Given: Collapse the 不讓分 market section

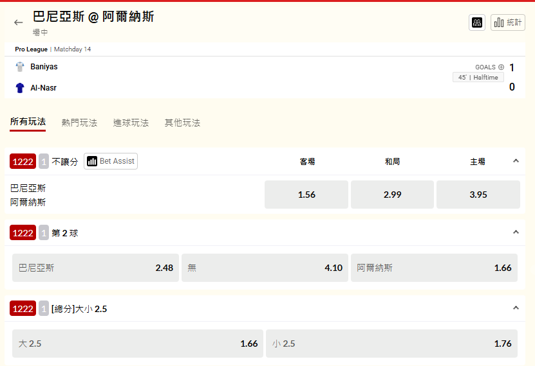Looking at the screenshot, I should pos(516,161).
